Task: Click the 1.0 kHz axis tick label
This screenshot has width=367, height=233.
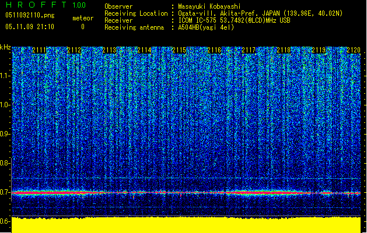Action: click(5, 105)
